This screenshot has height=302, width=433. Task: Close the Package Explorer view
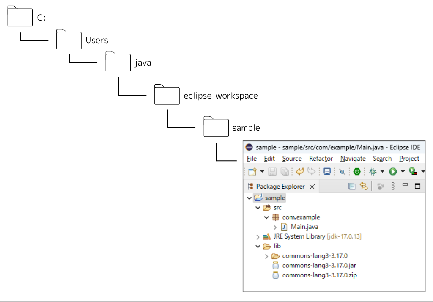click(x=312, y=187)
